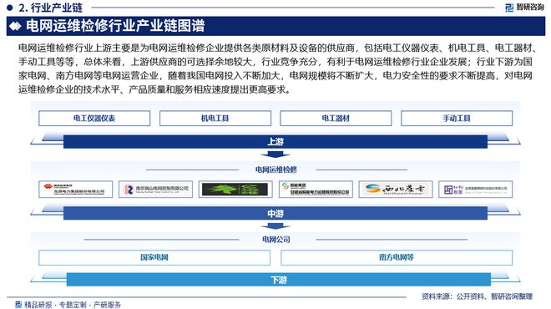551x309 pixels.
Task: Click the 中游 blue banner
Action: (x=275, y=214)
